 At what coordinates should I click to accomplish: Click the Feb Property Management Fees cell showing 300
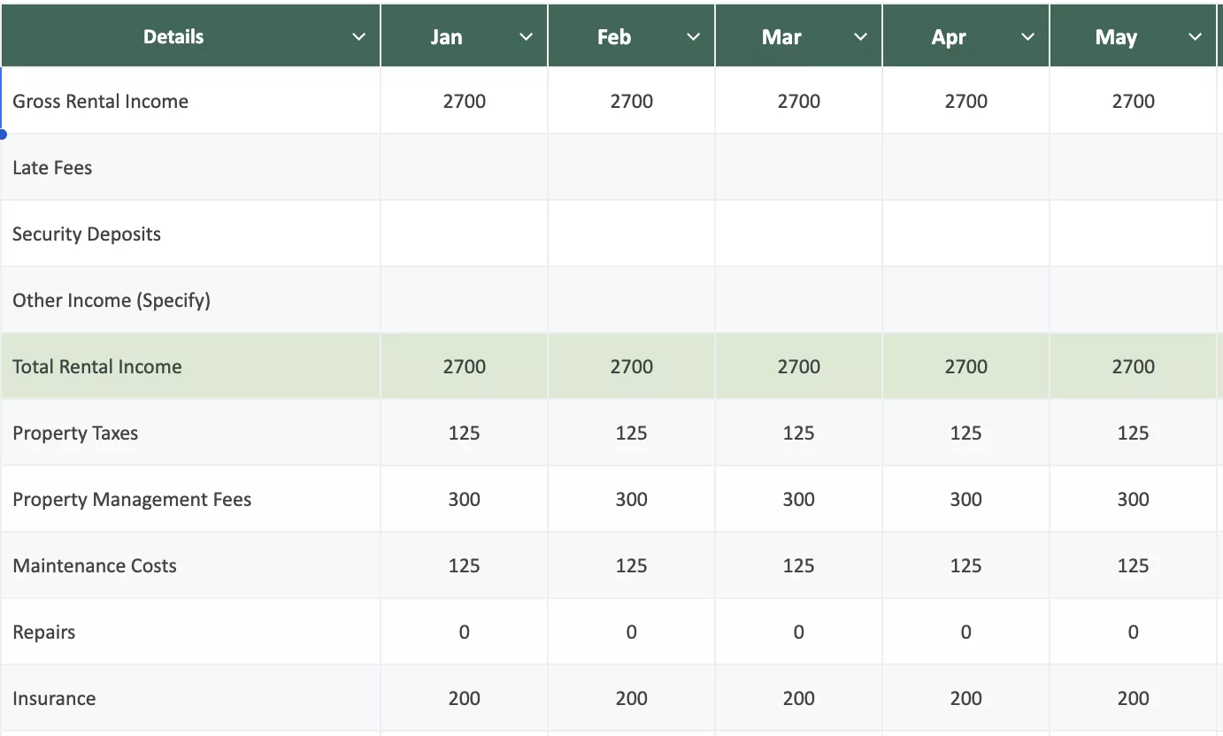(631, 499)
